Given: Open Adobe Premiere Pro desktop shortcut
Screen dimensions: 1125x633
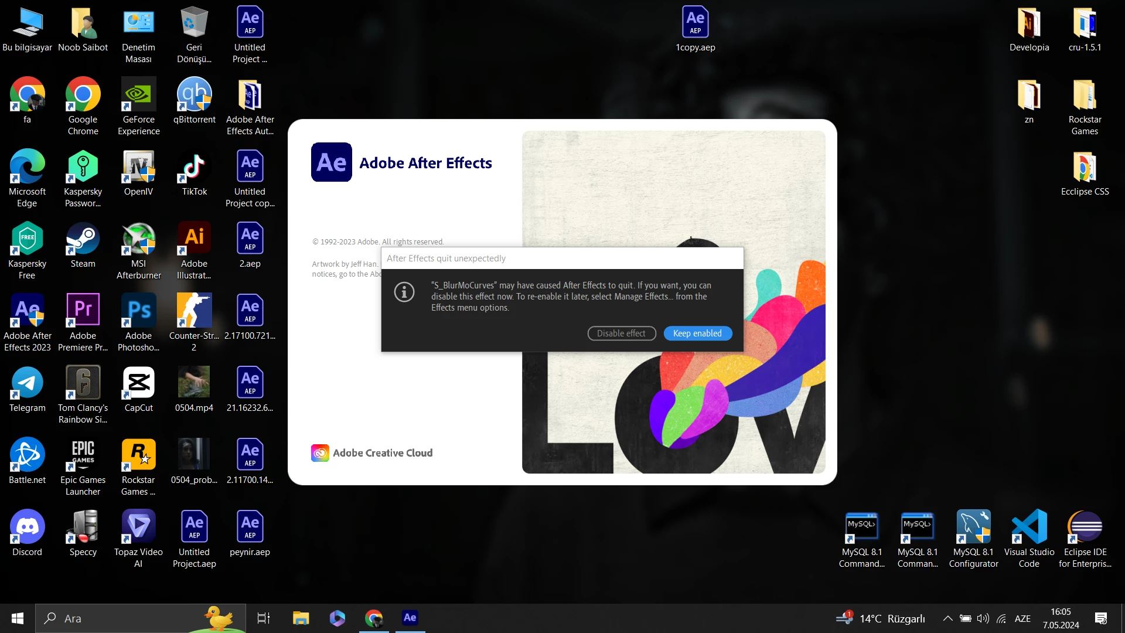Looking at the screenshot, I should pyautogui.click(x=83, y=311).
